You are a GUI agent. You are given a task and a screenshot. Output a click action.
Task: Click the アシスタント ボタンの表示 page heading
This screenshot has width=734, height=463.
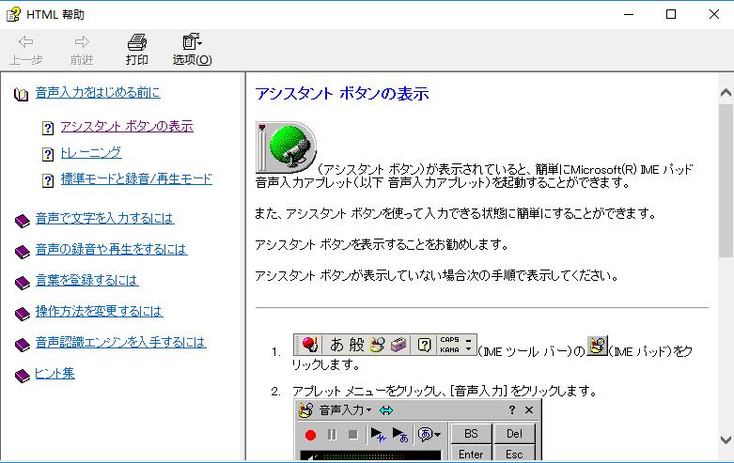coord(342,94)
